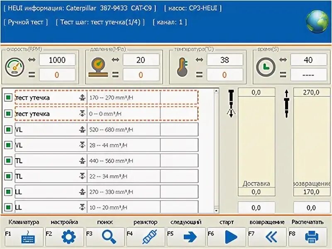The width and height of the screenshot is (332, 249).
Task: Toggle checkbox for the TL 22–34 row
Action: tap(8, 176)
